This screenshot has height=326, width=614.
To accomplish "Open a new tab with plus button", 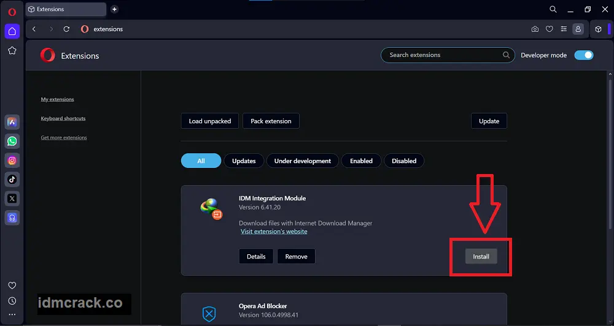I will [x=114, y=9].
